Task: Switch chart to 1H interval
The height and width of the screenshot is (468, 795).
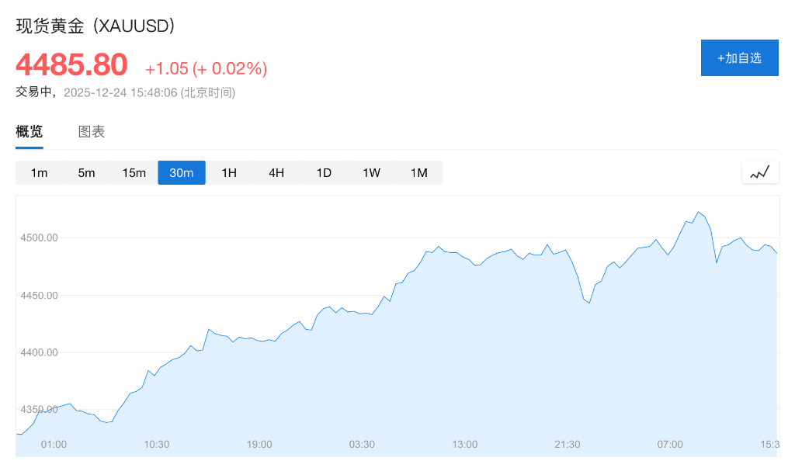Action: click(229, 173)
